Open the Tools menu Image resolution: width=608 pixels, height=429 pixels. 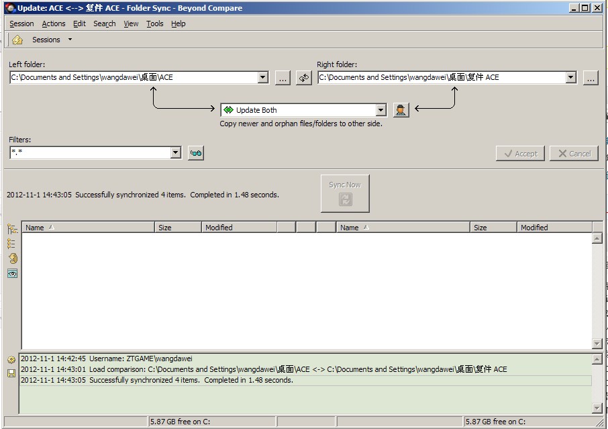(155, 23)
